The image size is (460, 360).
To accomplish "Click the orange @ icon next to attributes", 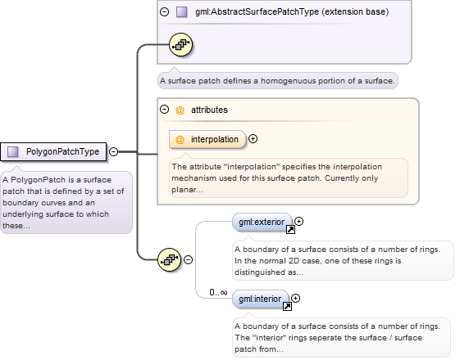I will coord(180,110).
